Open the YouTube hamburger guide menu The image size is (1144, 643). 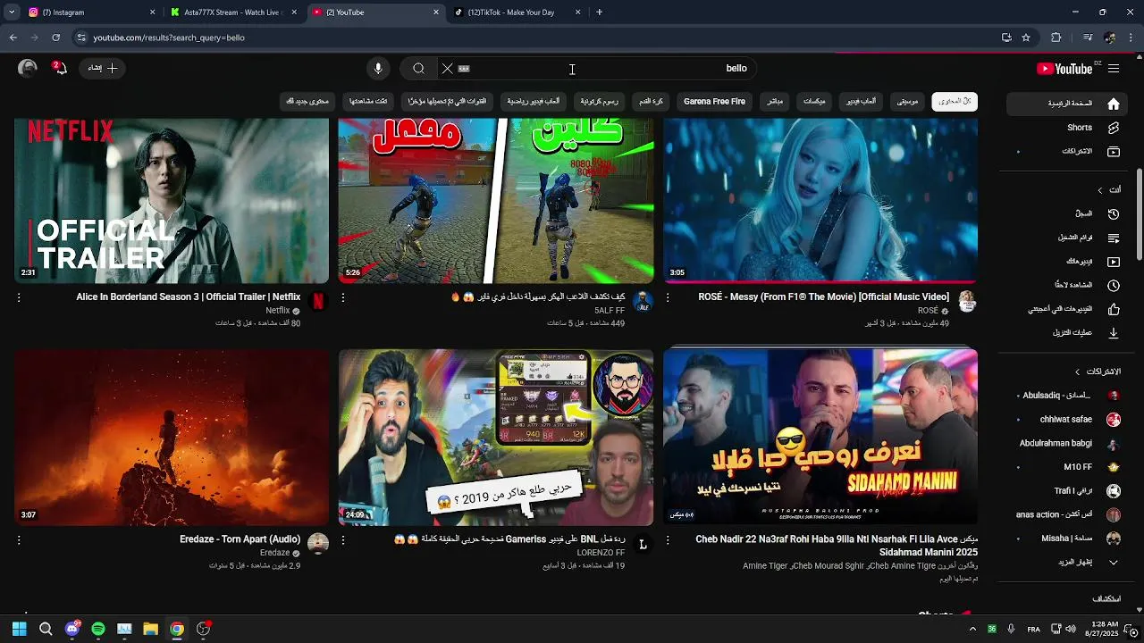1114,69
